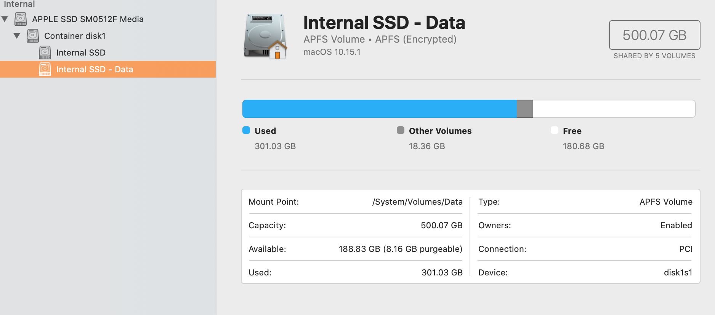
Task: Select Container disk1 in the sidebar
Action: coord(75,36)
